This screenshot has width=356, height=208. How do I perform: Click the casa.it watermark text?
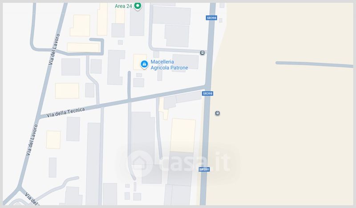pyautogui.click(x=195, y=161)
